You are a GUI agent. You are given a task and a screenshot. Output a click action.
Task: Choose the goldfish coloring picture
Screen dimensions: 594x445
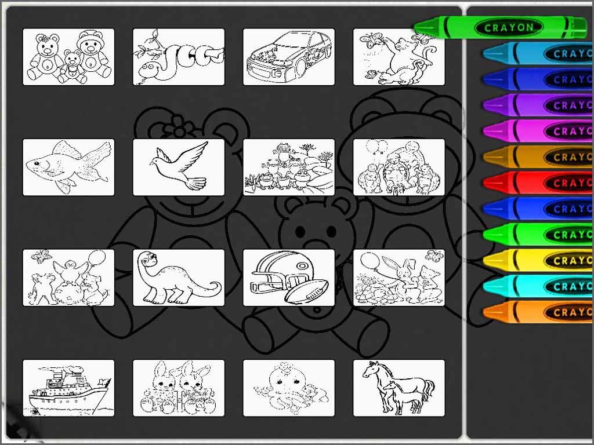(x=68, y=167)
